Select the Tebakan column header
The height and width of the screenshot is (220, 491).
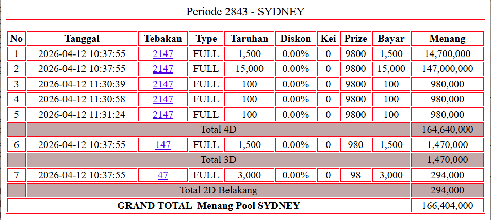tap(163, 39)
